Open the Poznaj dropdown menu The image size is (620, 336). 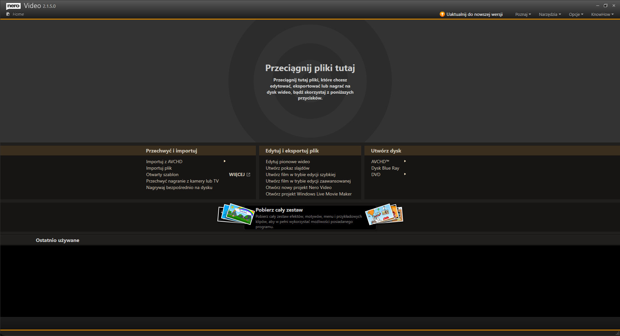click(x=523, y=14)
